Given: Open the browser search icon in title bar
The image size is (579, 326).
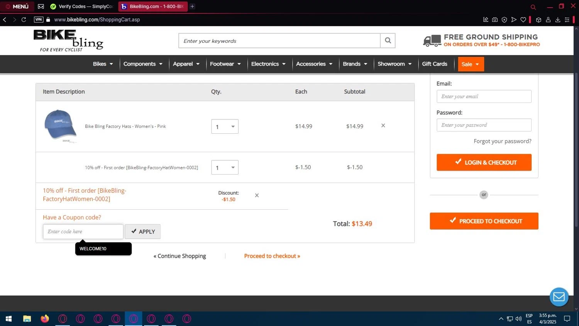Looking at the screenshot, I should (533, 7).
